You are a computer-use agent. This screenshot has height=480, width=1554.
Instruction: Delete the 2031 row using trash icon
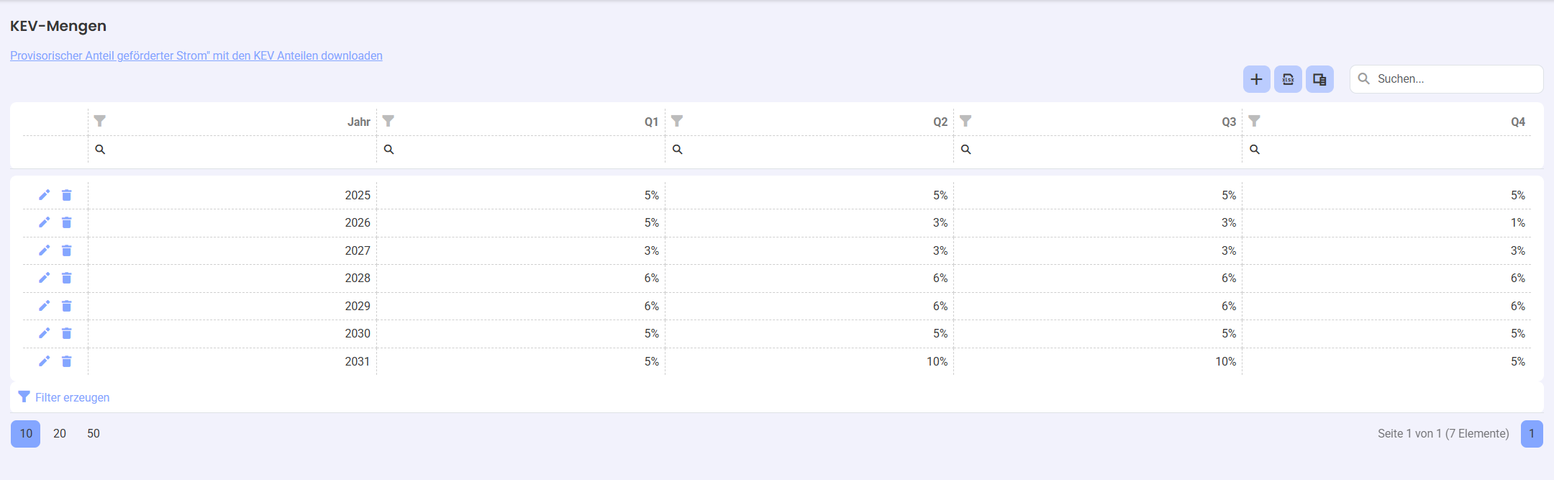pos(67,361)
